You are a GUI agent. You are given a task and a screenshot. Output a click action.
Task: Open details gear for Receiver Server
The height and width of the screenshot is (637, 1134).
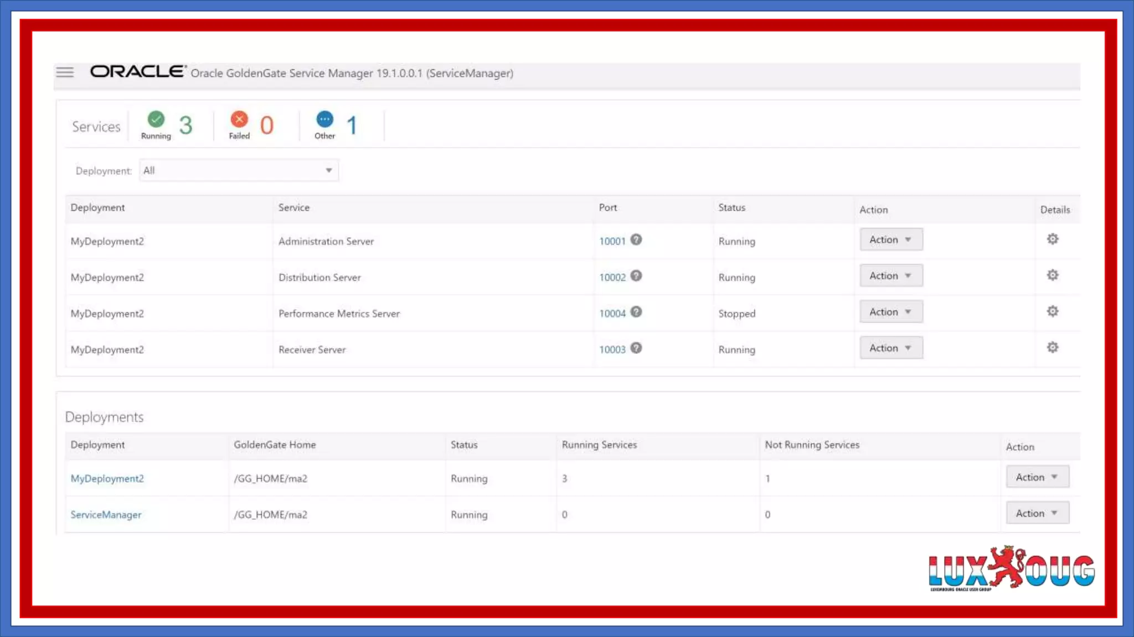[1052, 347]
